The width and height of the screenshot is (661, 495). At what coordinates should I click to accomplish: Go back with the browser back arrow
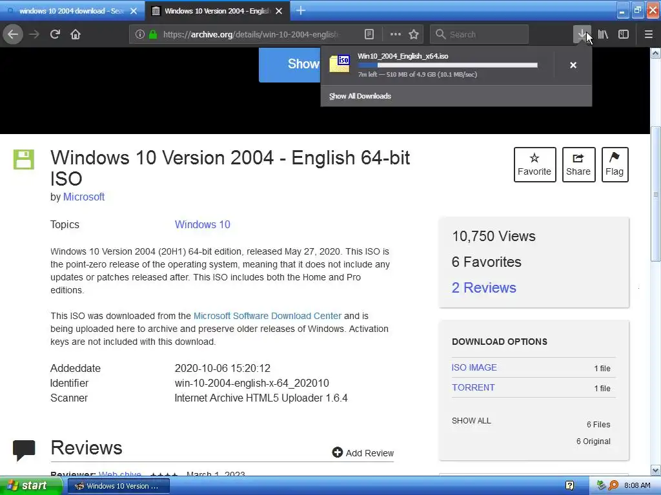pos(13,34)
